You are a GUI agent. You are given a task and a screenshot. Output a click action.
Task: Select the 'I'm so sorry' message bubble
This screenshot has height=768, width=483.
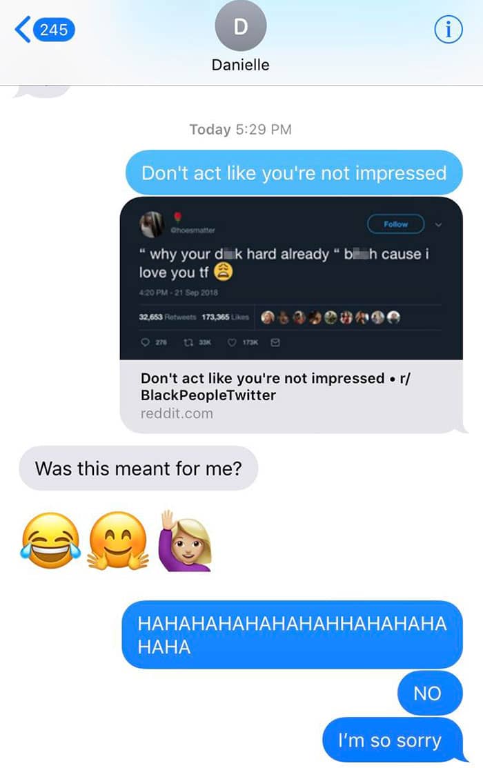393,740
